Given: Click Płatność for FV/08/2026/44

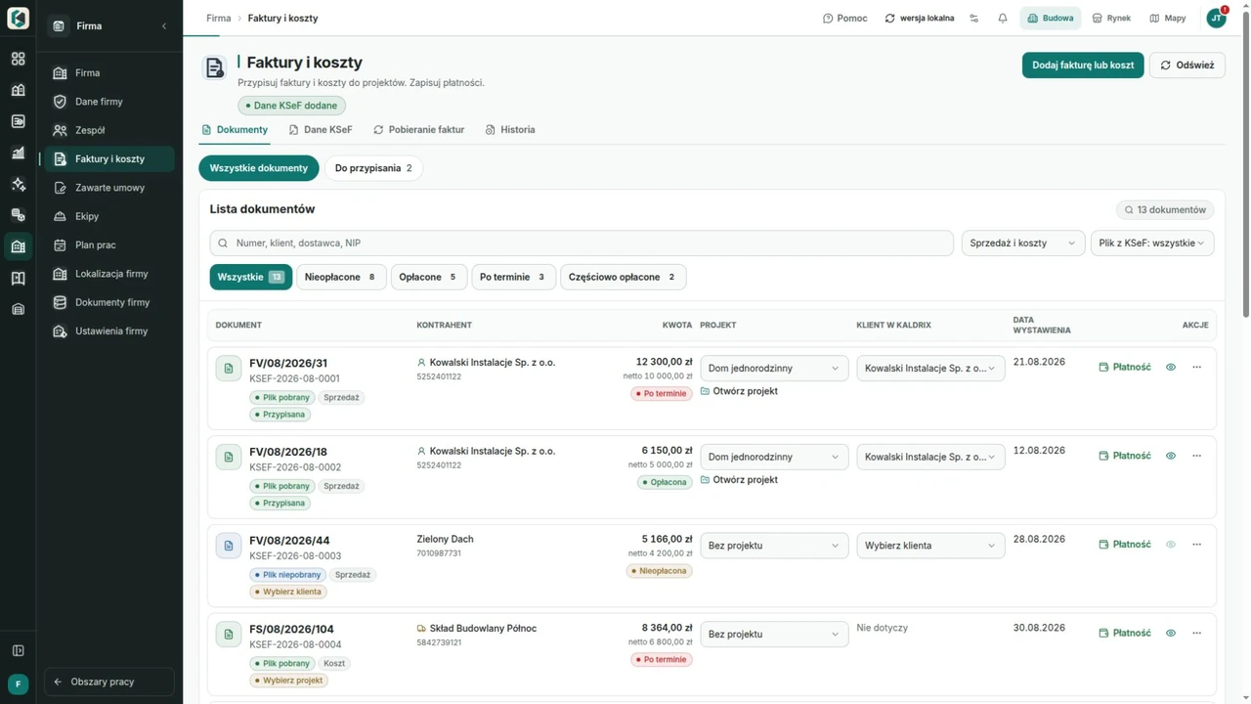Looking at the screenshot, I should pos(1125,545).
